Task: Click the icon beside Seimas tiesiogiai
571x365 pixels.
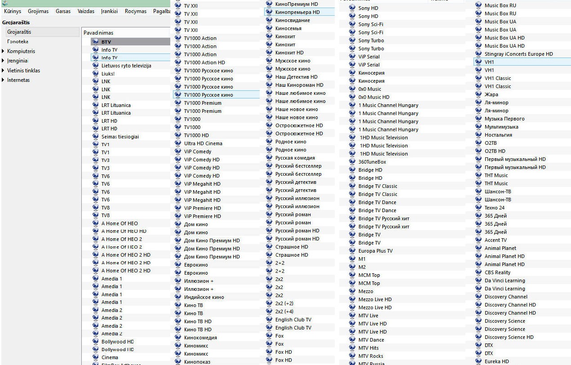Action: click(95, 137)
